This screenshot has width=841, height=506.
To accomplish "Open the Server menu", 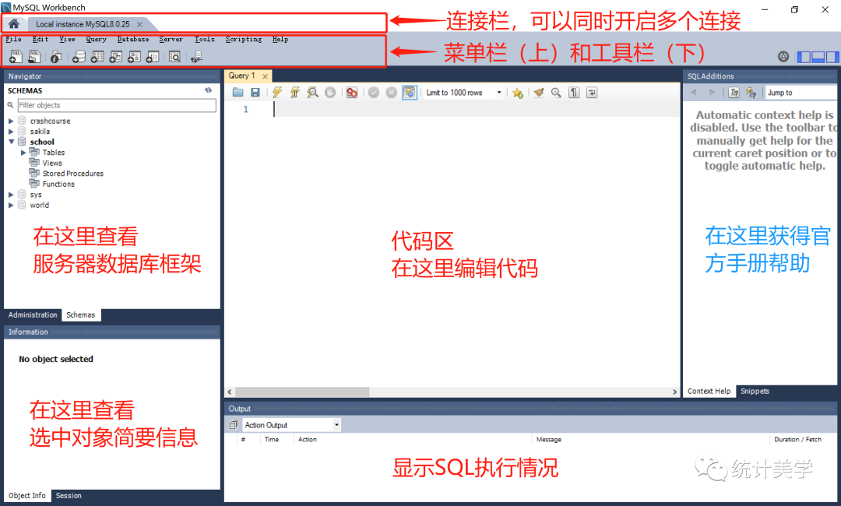I will point(171,39).
